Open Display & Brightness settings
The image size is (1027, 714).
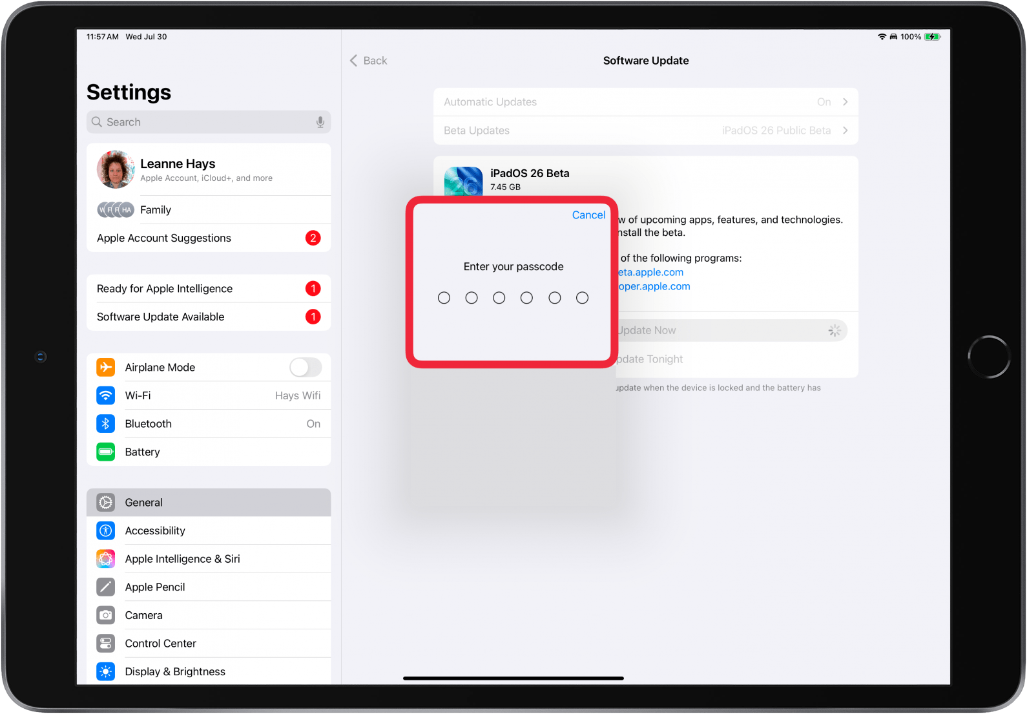(174, 671)
